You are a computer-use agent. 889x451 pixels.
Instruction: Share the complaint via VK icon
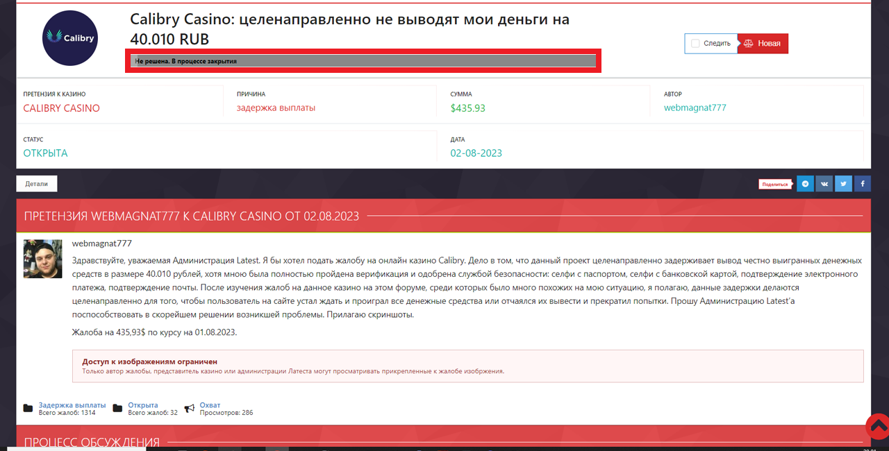824,184
